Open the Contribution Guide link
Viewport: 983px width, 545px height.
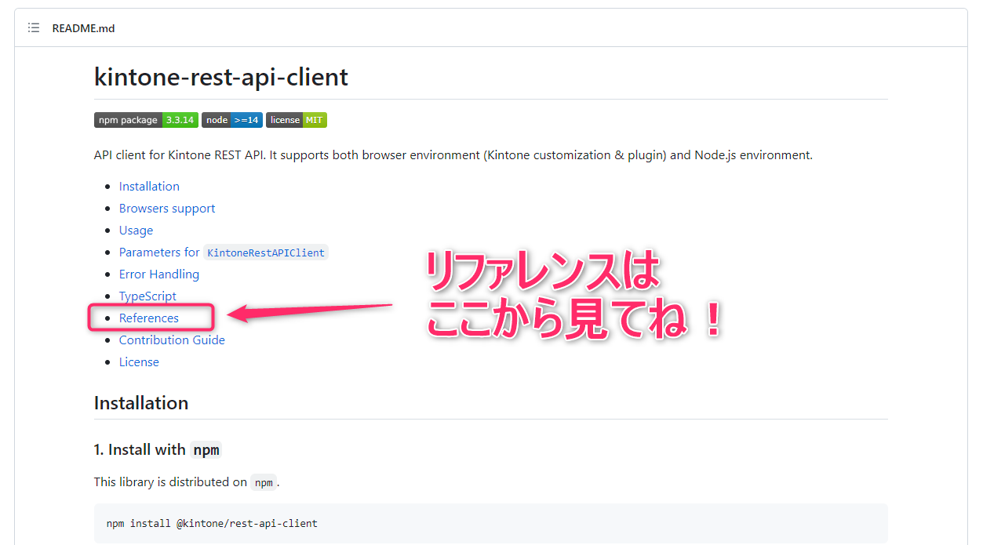(x=172, y=340)
